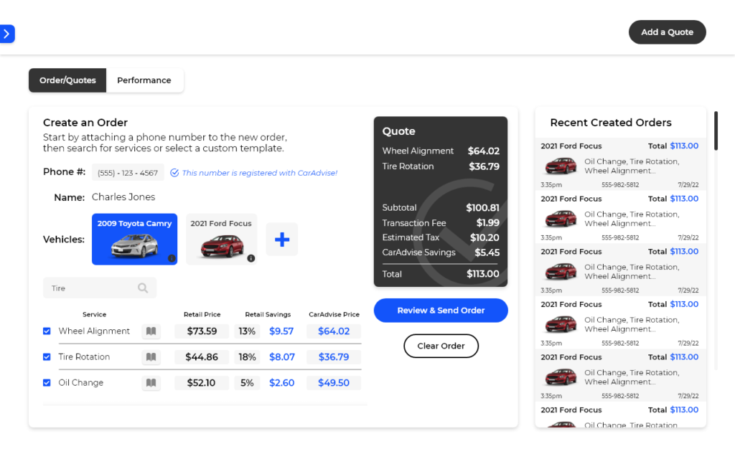Click the search magnifier icon

143,288
